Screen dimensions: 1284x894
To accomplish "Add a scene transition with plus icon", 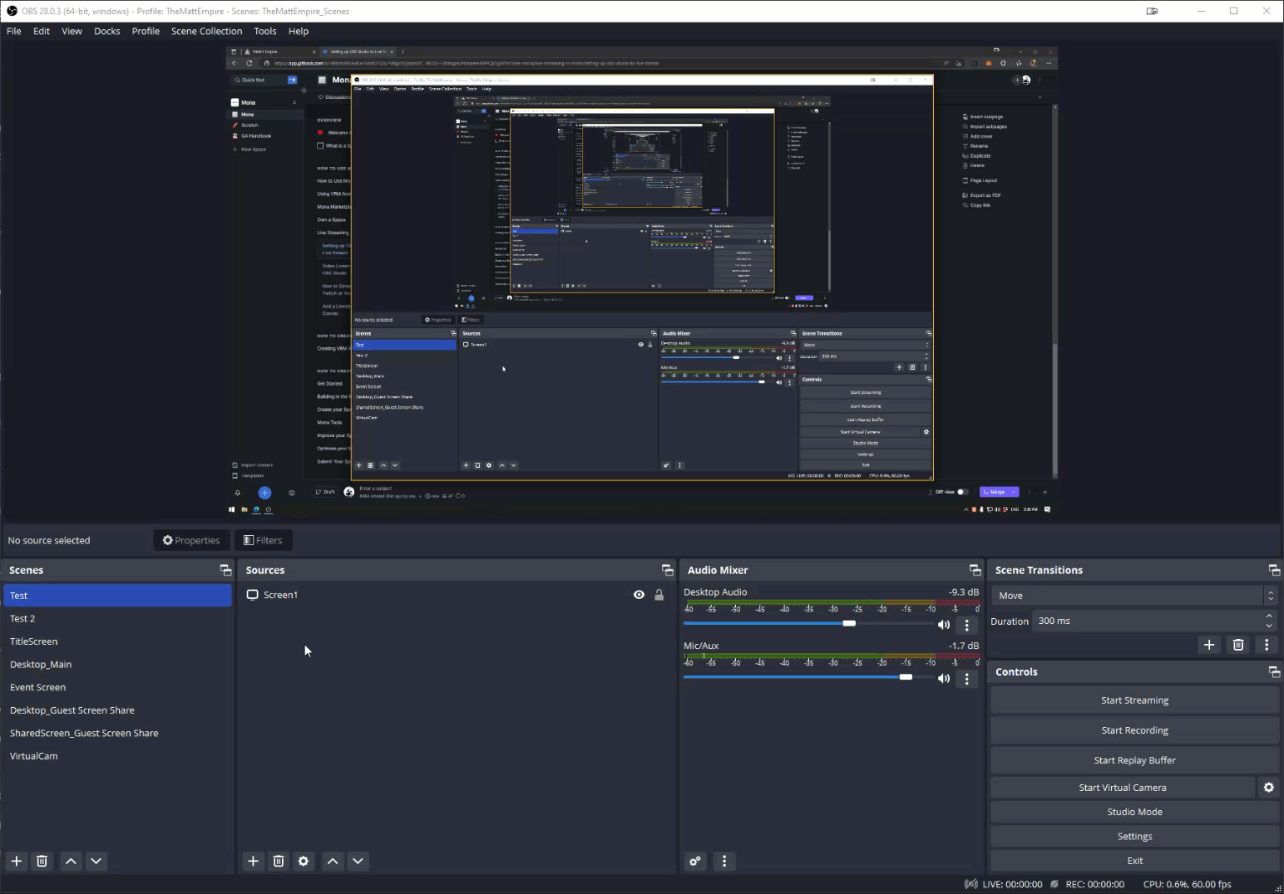I will 1209,645.
